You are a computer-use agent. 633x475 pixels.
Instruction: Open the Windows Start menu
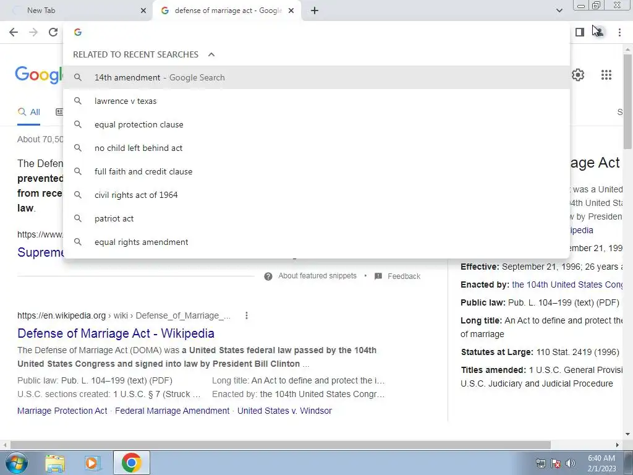pos(16,463)
